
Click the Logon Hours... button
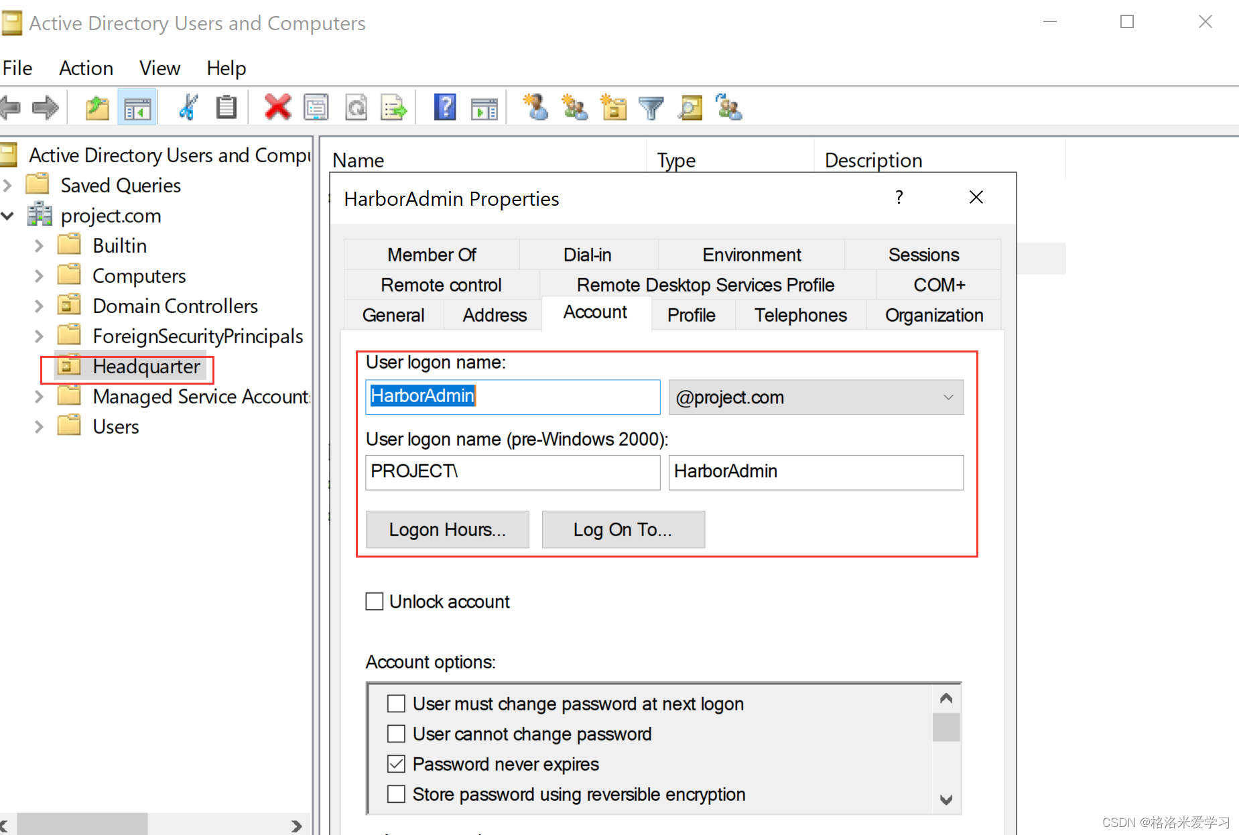tap(448, 529)
